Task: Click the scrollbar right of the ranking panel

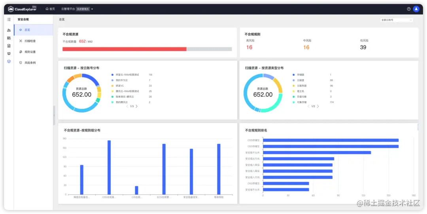Action: coord(418,127)
